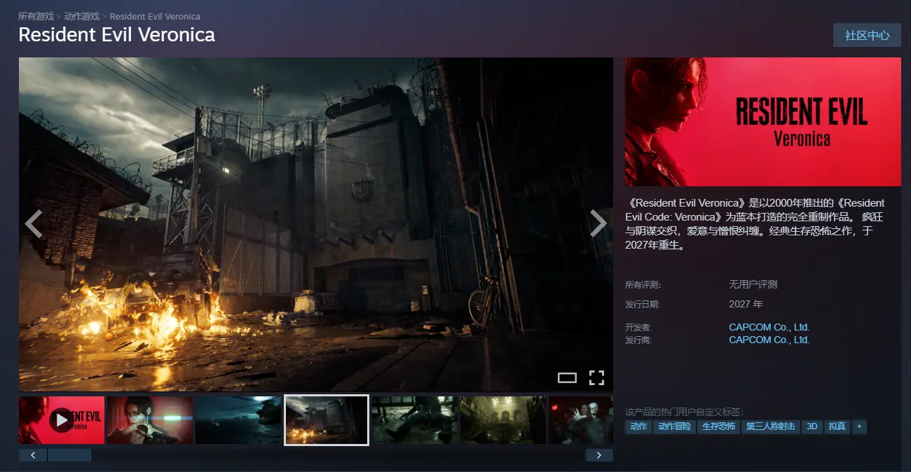
Task: Select the 生存恐怖 tag
Action: click(719, 426)
